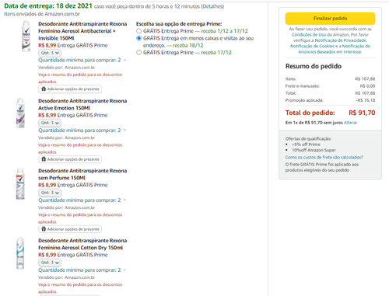389x296 pixels.
Task: Click Promoção aplicada -R$ 16,18 value
Action: pyautogui.click(x=366, y=100)
